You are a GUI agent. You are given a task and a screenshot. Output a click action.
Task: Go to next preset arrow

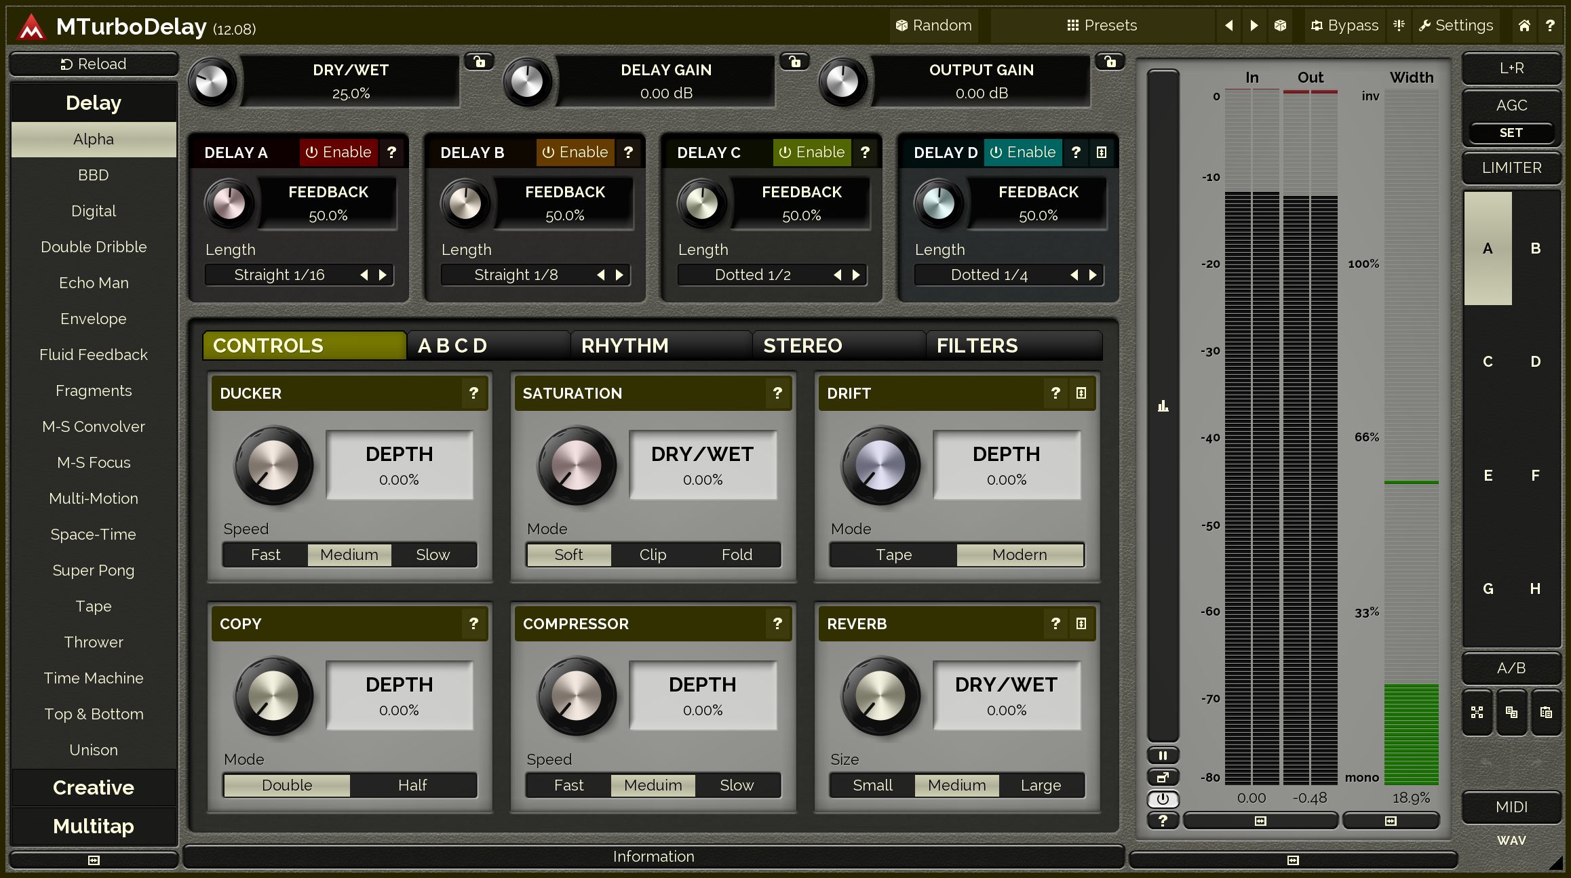tap(1254, 25)
